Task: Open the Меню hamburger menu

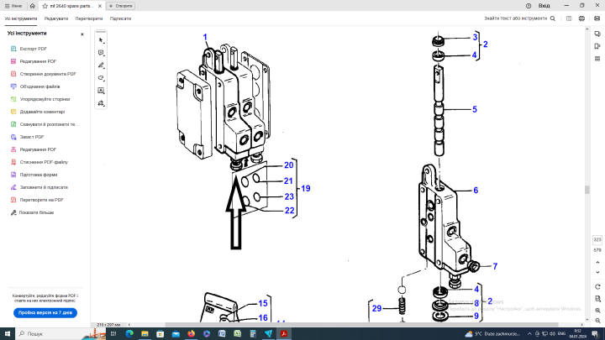Action: tap(12, 5)
